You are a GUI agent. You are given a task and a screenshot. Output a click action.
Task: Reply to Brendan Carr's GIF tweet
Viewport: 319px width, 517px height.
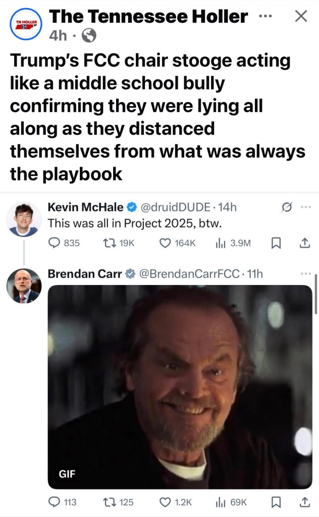pos(55,502)
